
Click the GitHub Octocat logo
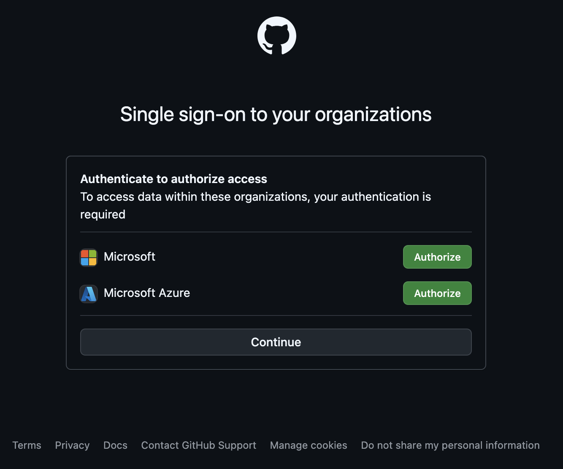[277, 36]
